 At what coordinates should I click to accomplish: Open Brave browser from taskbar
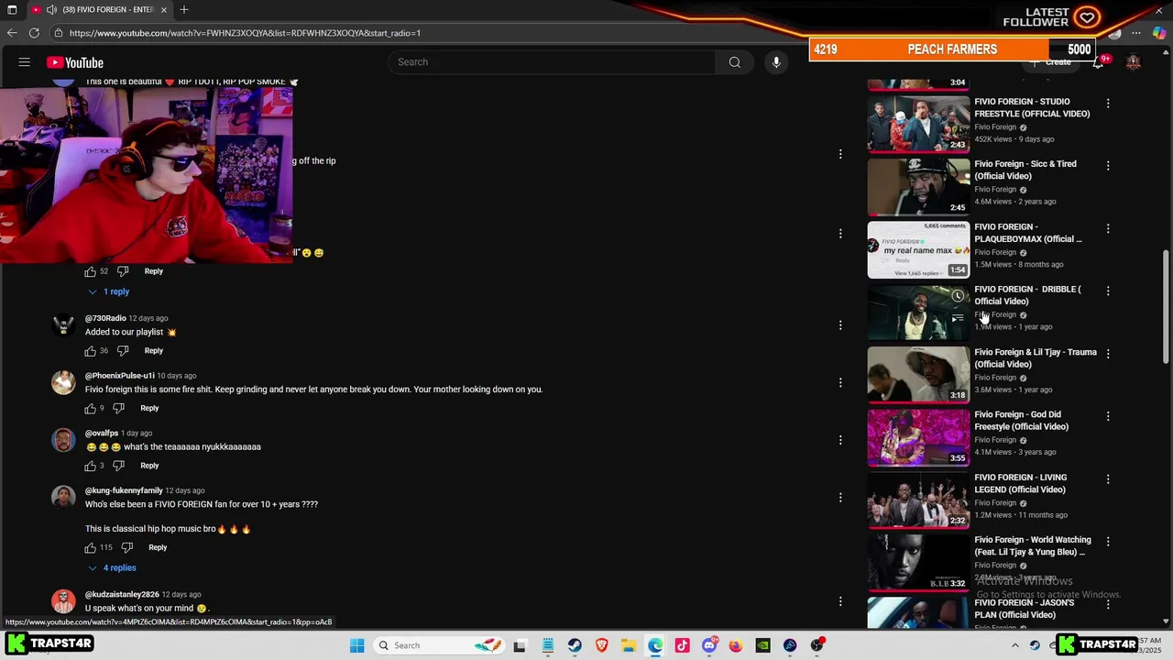pyautogui.click(x=602, y=645)
